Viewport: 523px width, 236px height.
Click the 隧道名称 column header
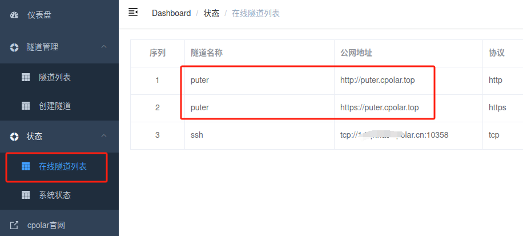207,53
